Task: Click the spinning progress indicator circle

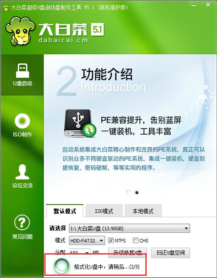Action: tap(61, 265)
